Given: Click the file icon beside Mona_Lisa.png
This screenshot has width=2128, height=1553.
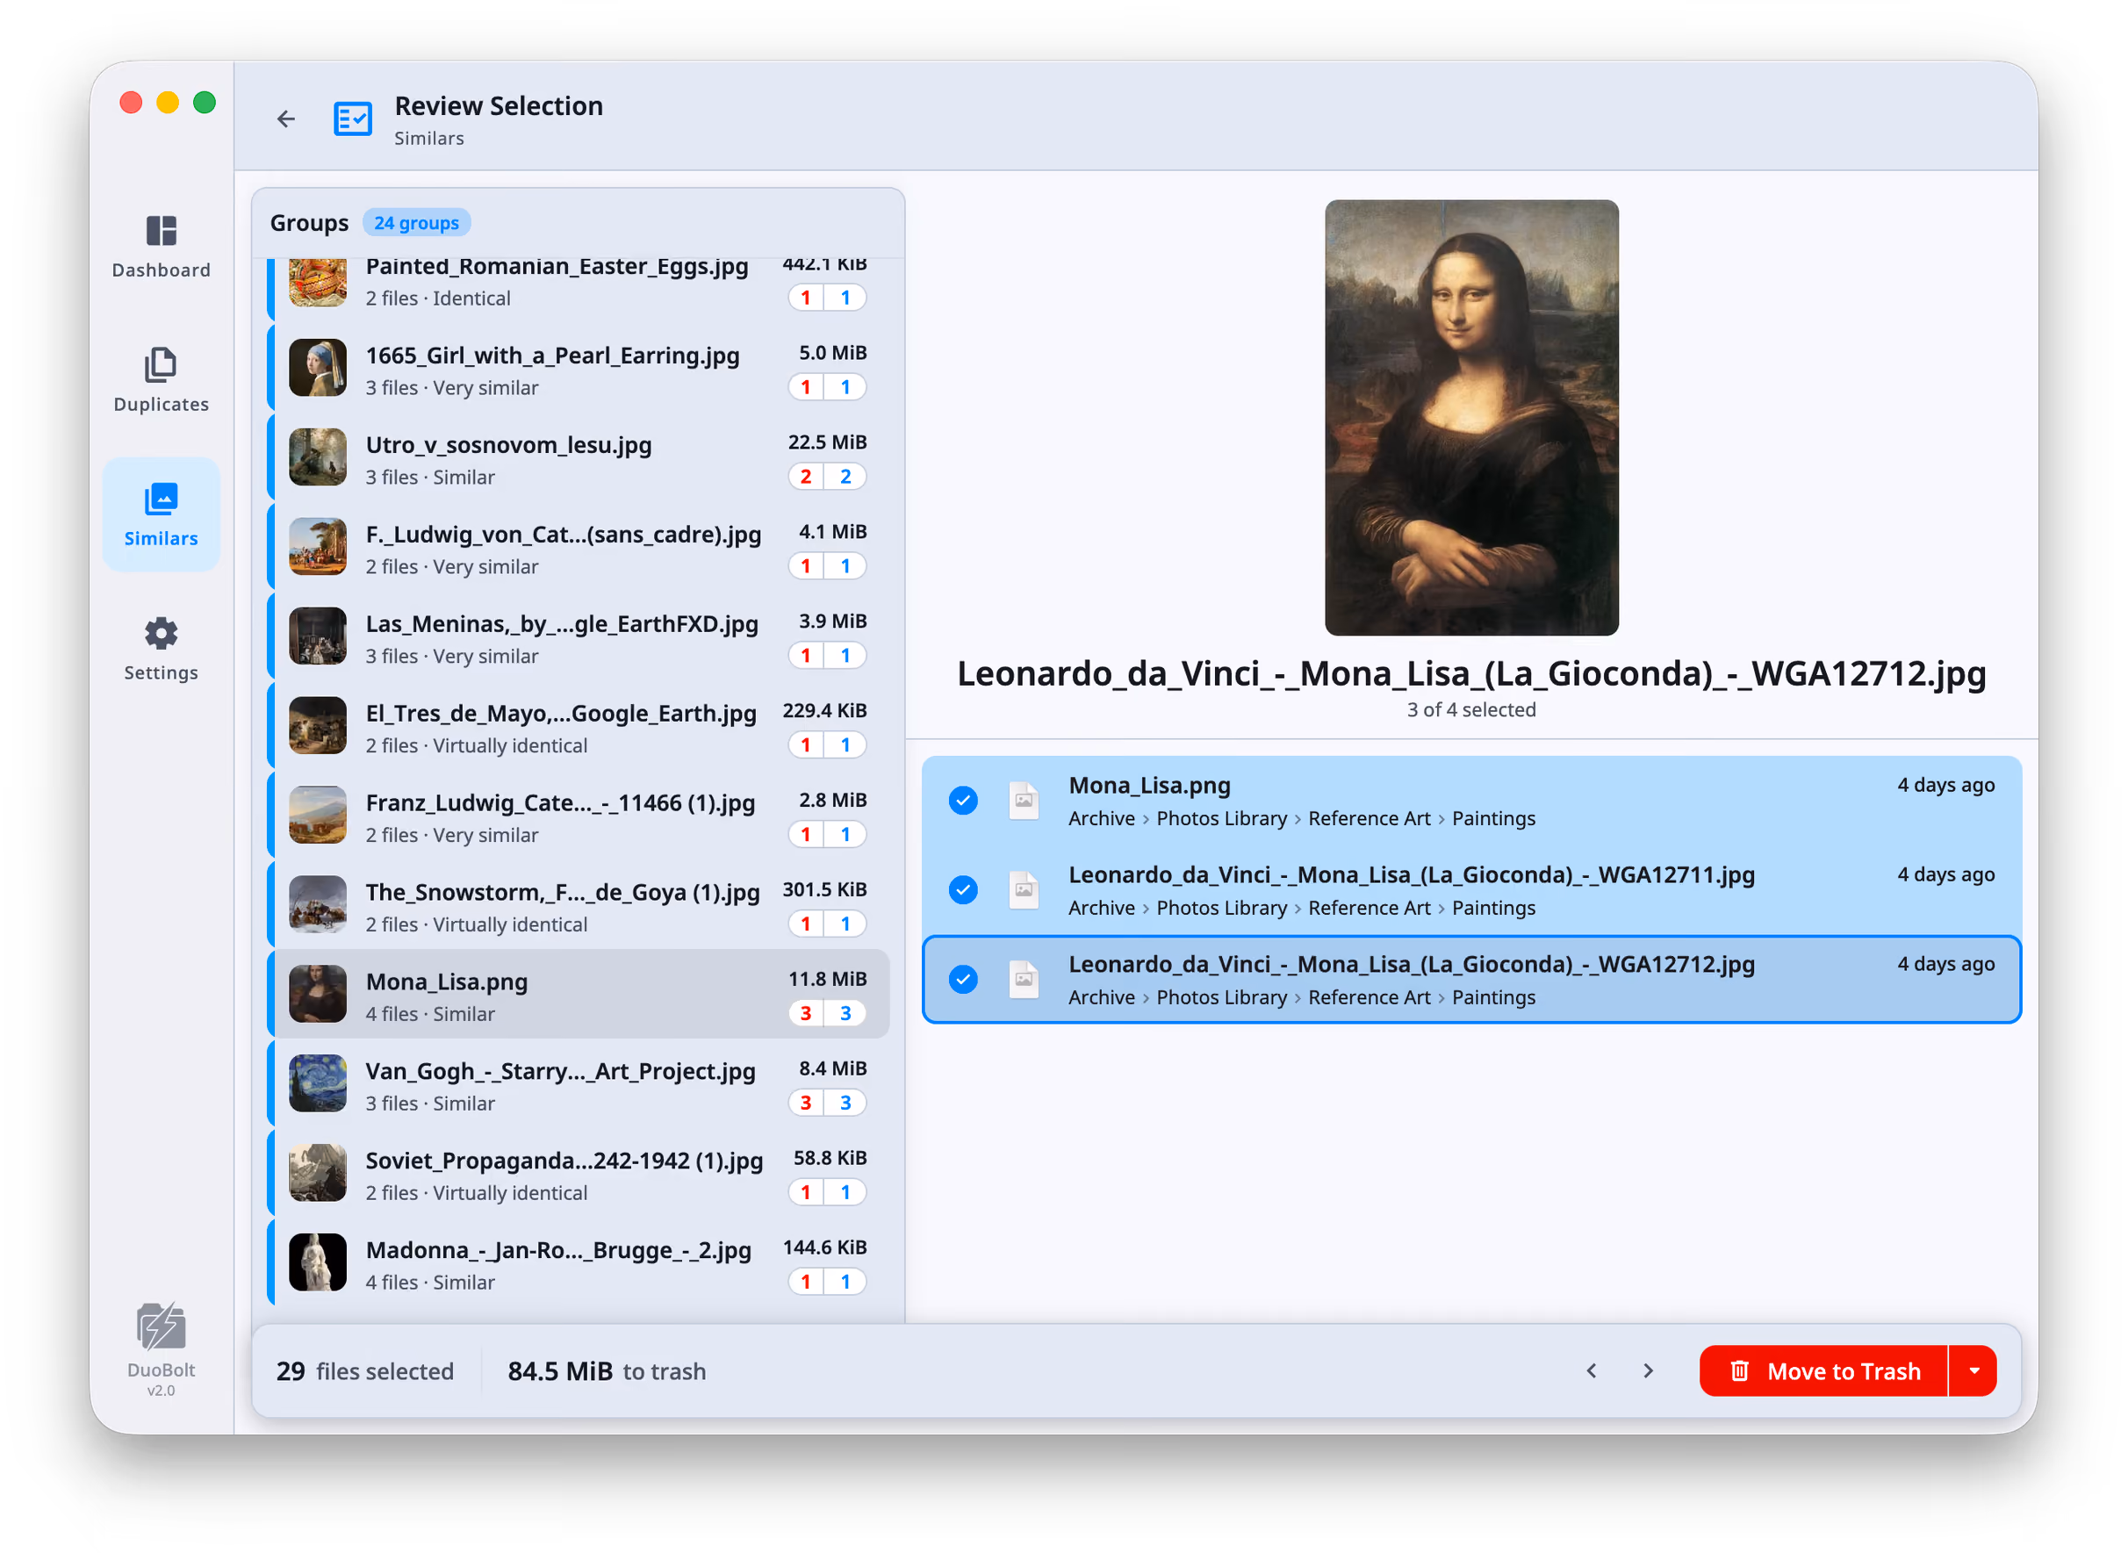Looking at the screenshot, I should (x=1024, y=801).
